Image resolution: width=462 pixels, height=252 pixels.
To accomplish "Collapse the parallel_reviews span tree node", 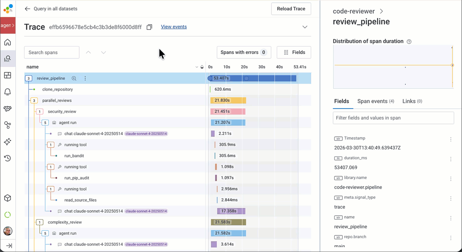I will coord(34,101).
